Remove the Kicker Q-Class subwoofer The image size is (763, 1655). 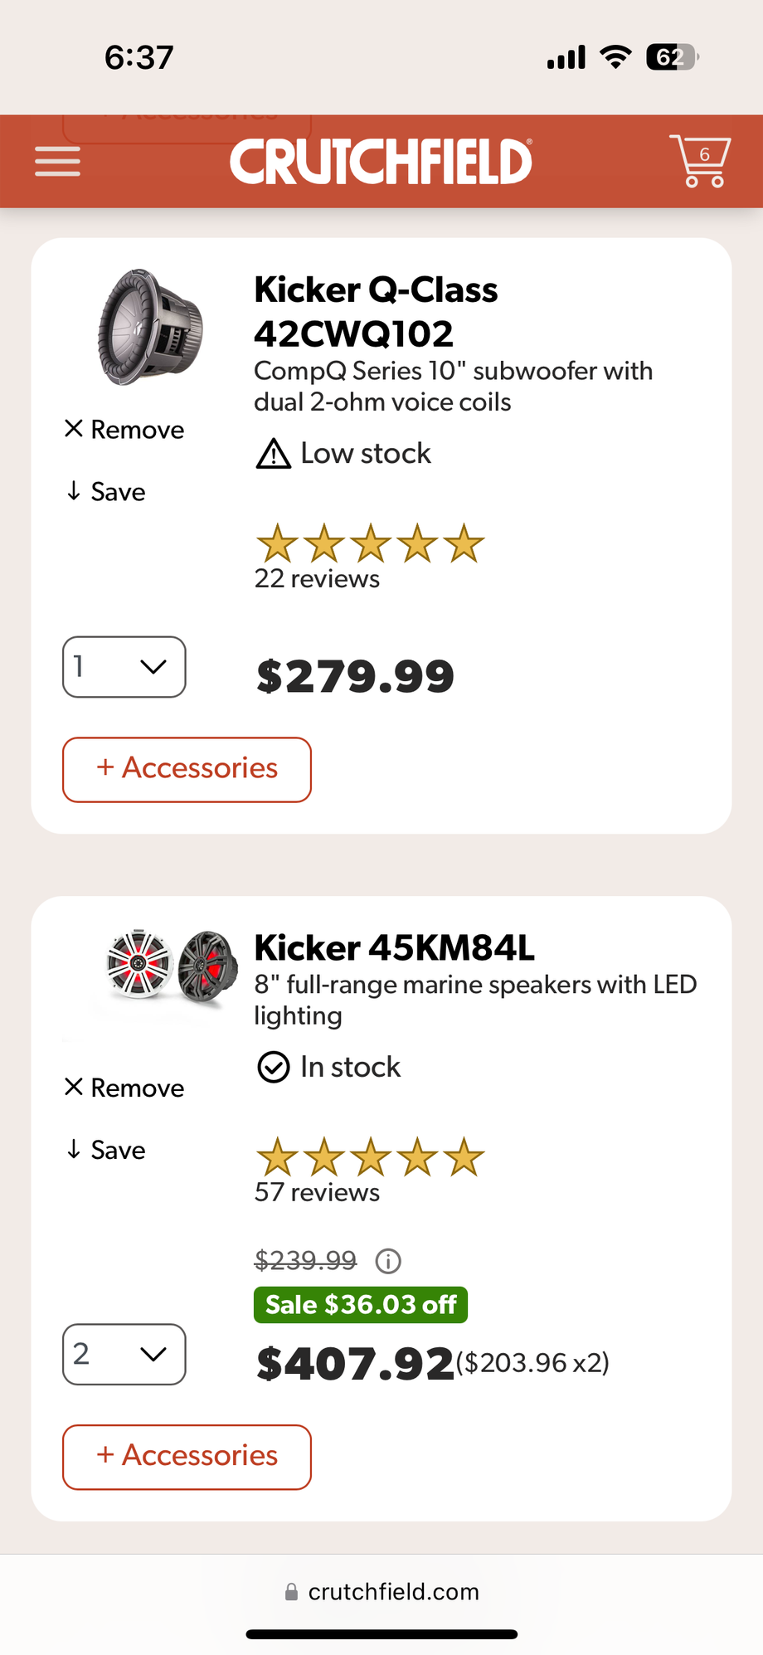click(x=124, y=430)
